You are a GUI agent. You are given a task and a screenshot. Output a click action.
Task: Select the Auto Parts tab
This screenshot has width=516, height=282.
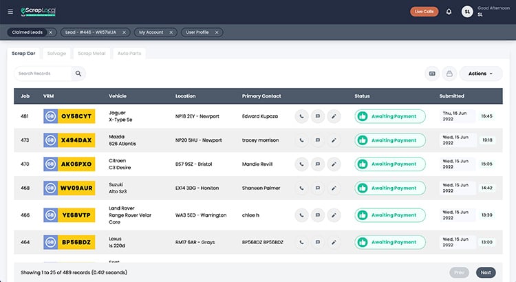[x=129, y=54]
